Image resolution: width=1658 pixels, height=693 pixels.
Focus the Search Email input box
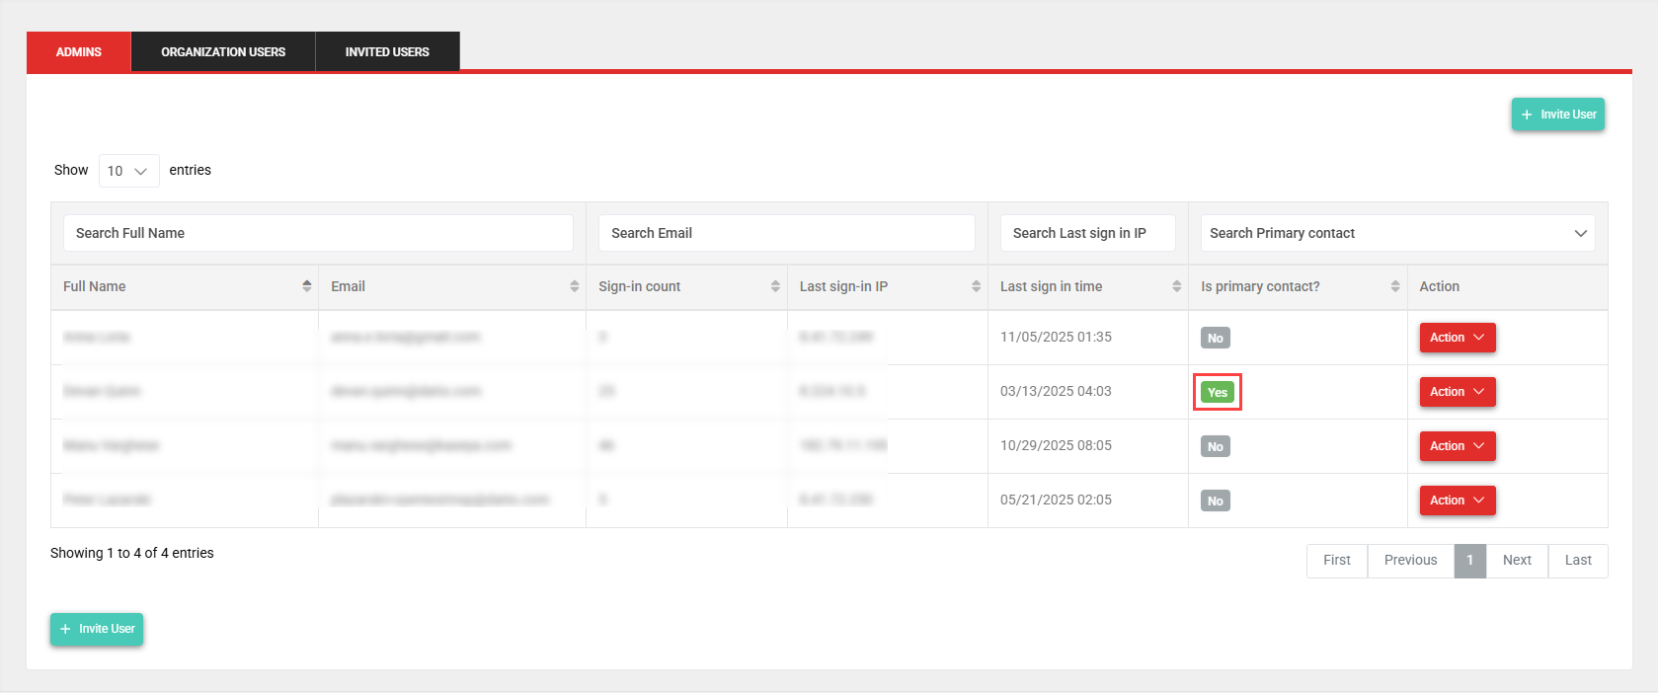(786, 233)
